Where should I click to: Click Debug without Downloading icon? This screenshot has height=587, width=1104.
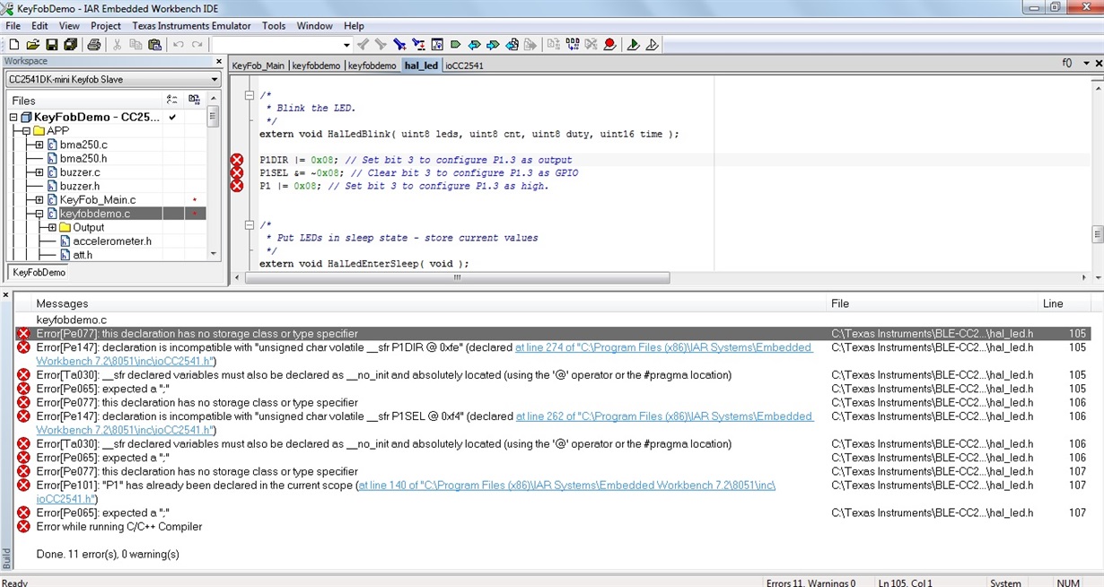pyautogui.click(x=652, y=44)
